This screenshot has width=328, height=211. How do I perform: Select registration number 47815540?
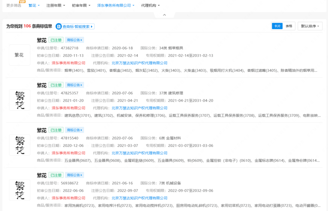(x=70, y=138)
